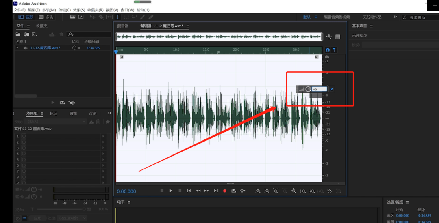Click the Zoom In time icon
Image resolution: width=439 pixels, height=223 pixels.
(x=276, y=191)
